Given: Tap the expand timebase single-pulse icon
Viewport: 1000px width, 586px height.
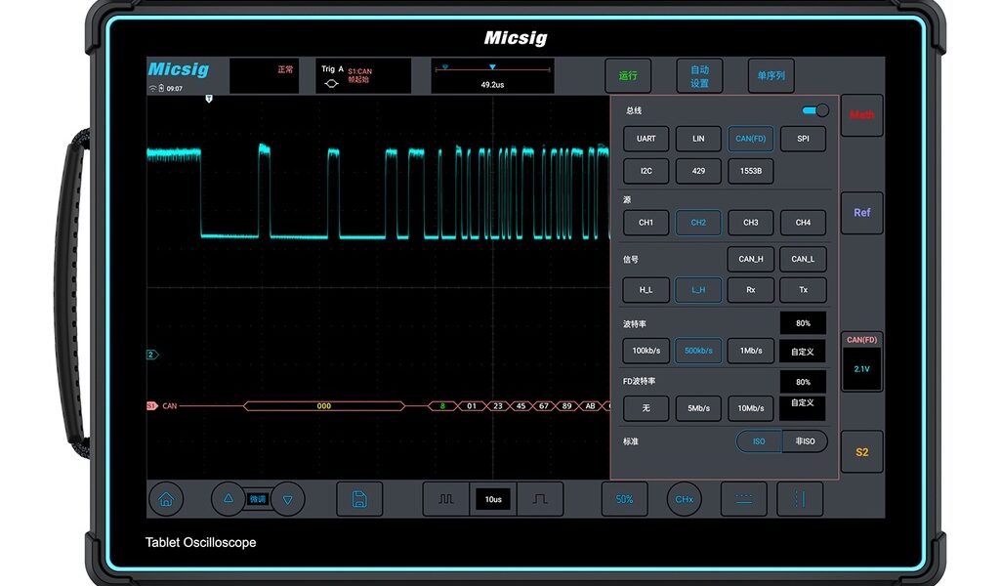Looking at the screenshot, I should [x=540, y=499].
